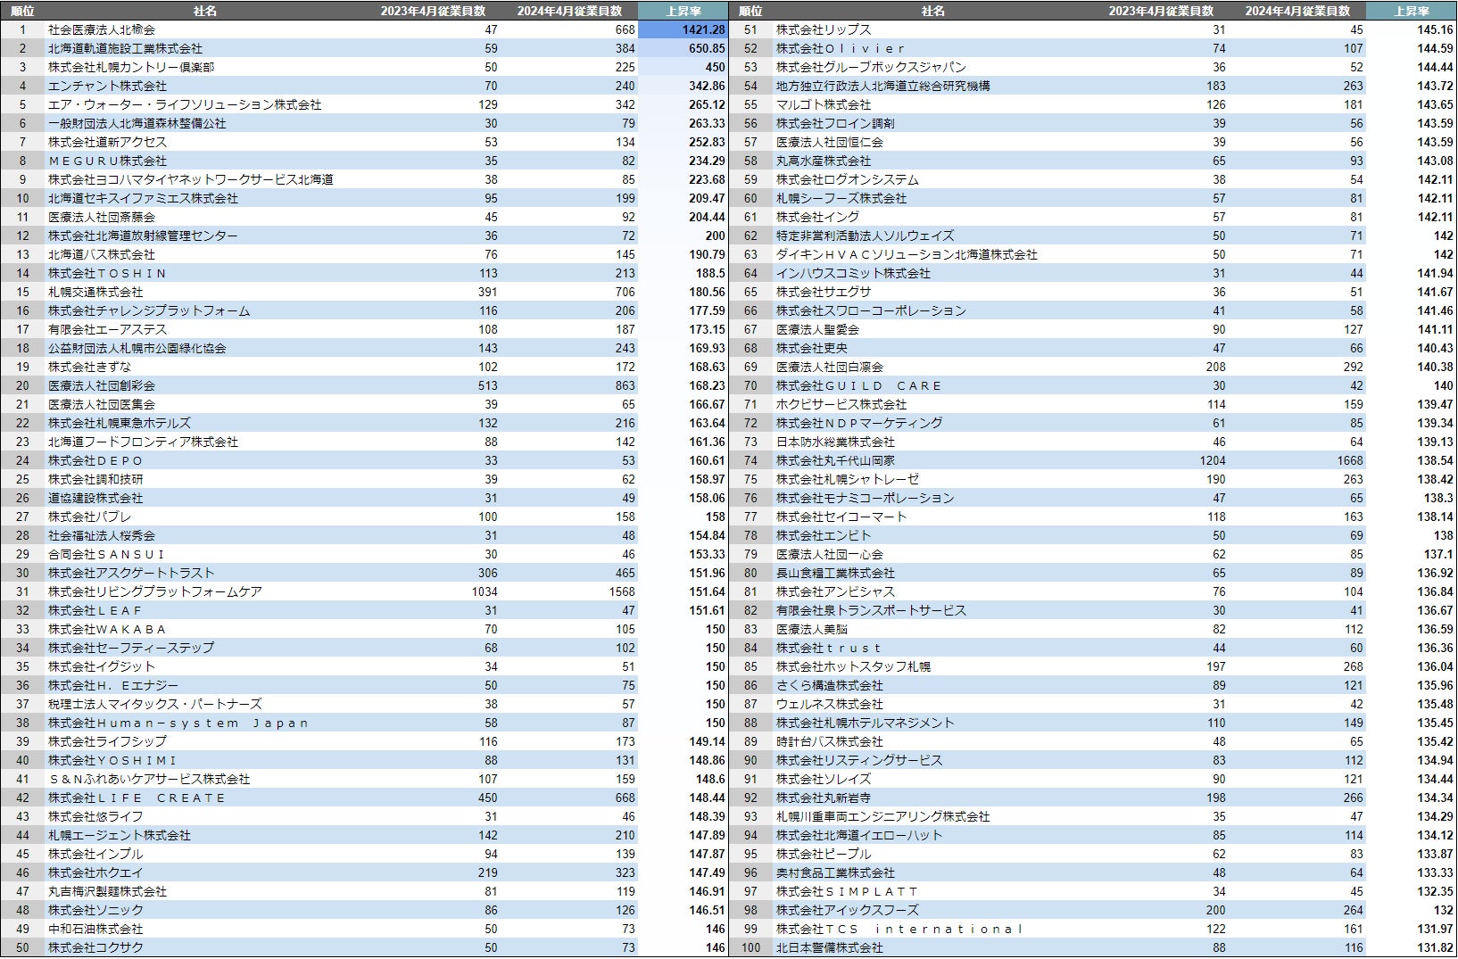
Task: Select 株式会社リップス at rank 51
Action: (824, 29)
